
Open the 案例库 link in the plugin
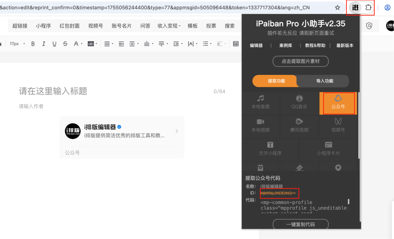point(286,46)
